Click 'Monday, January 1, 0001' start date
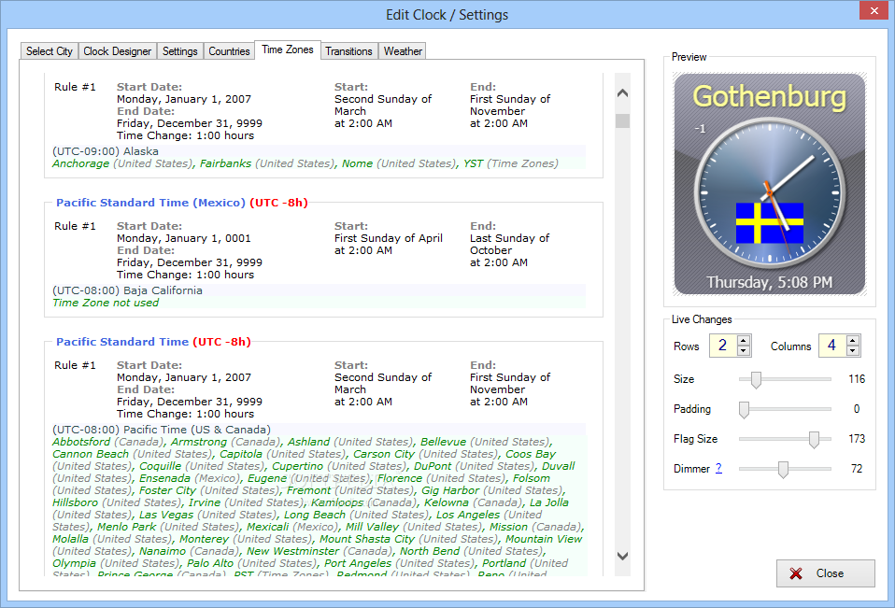 click(x=184, y=238)
